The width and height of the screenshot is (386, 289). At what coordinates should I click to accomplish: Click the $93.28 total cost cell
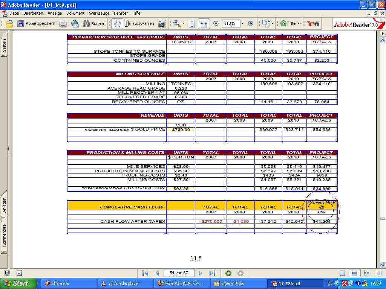click(181, 189)
